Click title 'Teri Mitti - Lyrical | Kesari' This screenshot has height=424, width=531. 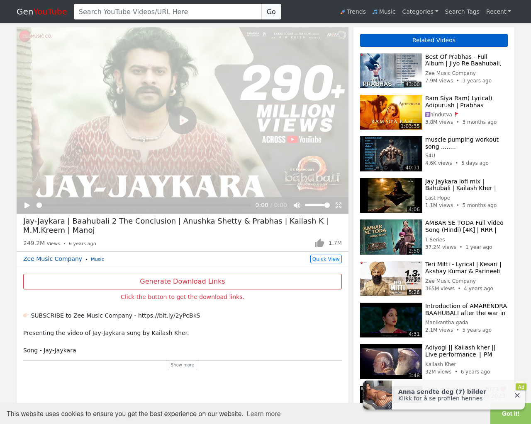point(463,268)
